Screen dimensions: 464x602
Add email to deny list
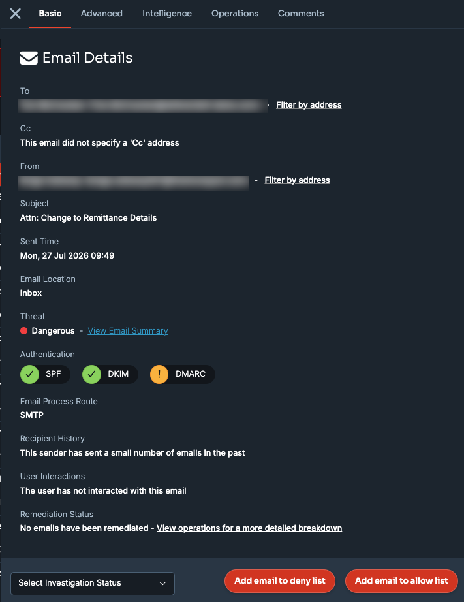pos(280,581)
